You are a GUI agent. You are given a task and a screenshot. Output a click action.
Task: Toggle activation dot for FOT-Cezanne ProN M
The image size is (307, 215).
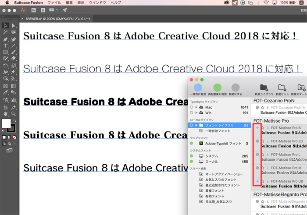[257, 108]
